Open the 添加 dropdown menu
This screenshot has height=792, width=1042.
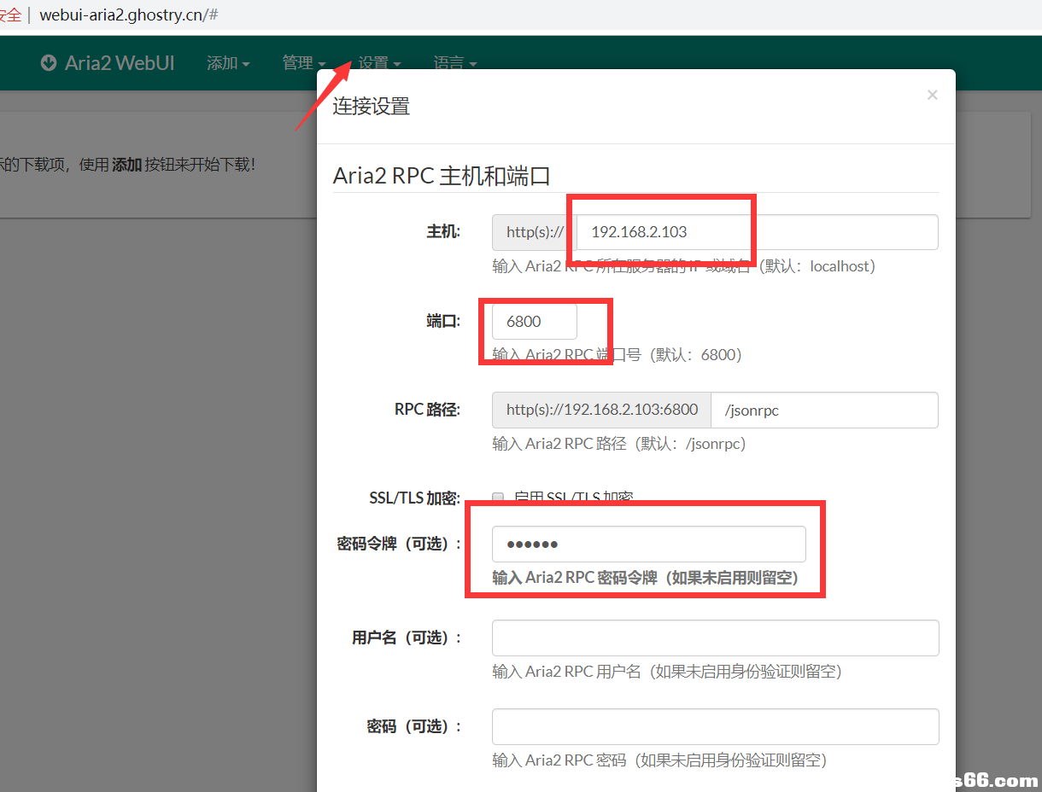[227, 63]
